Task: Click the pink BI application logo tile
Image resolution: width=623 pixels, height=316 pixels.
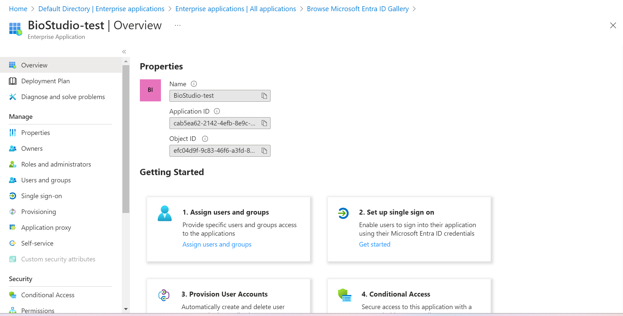Action: 150,90
